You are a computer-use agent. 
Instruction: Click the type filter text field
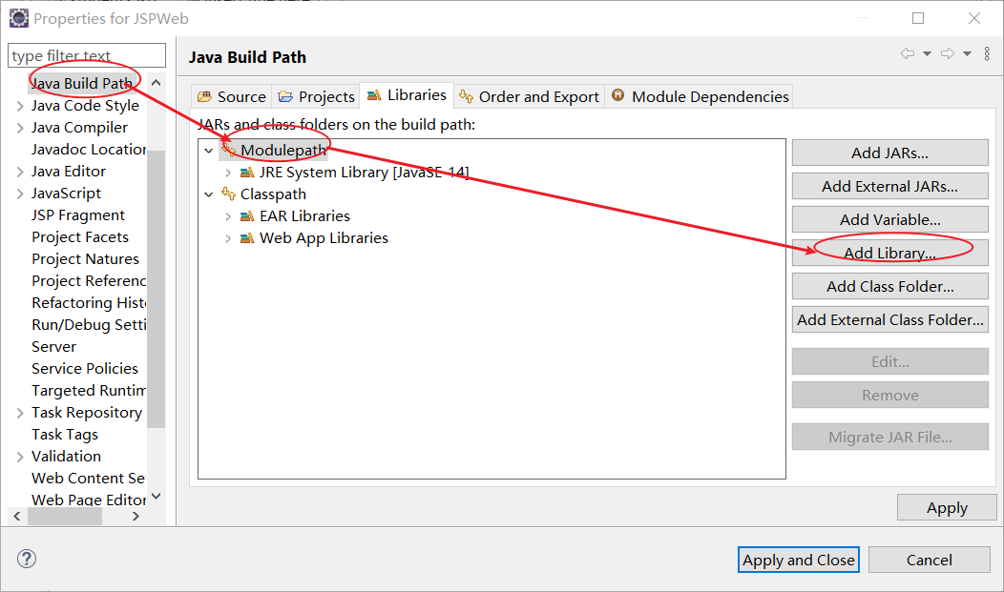(x=87, y=56)
